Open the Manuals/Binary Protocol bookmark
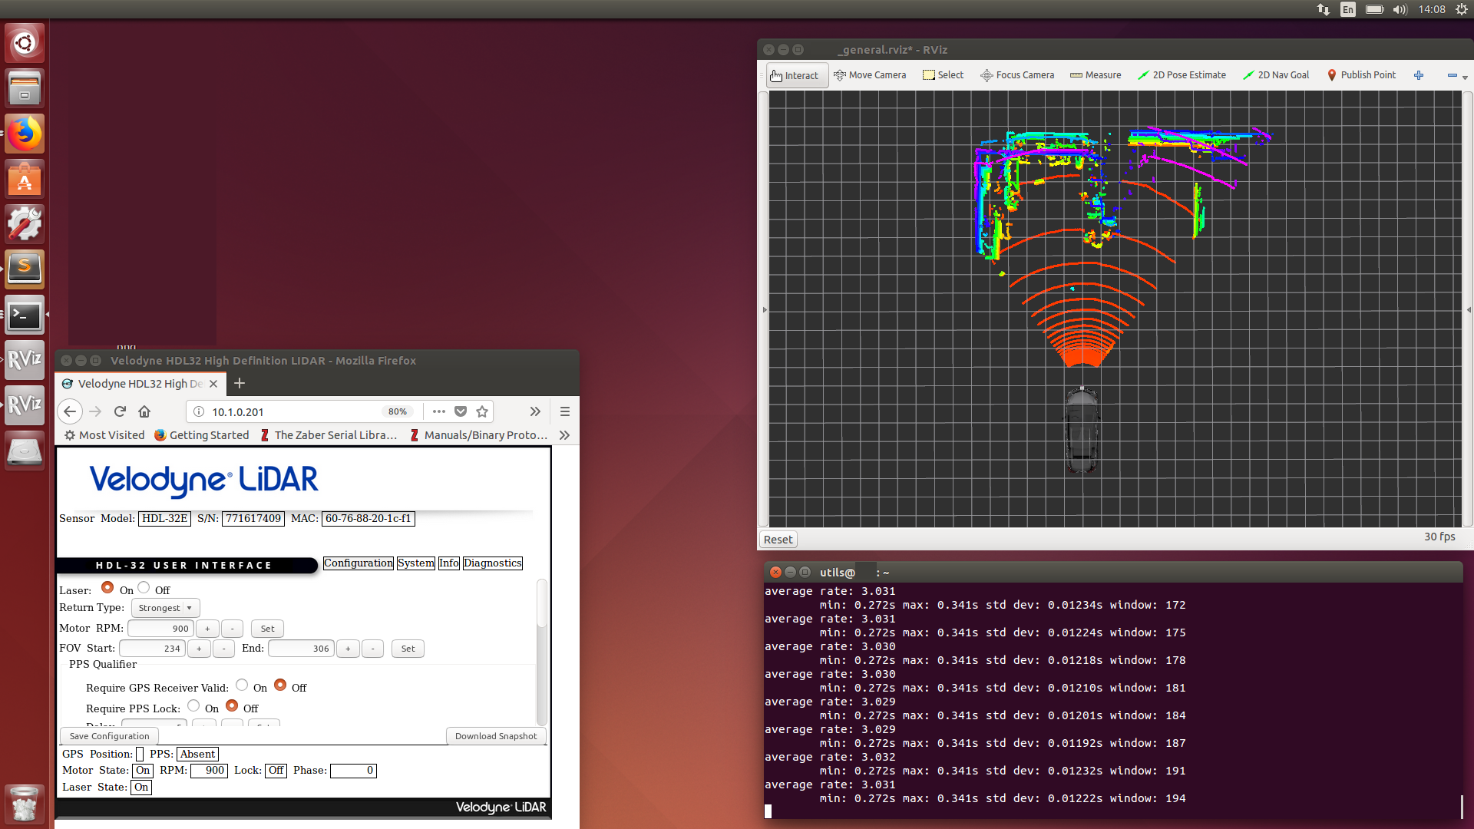Image resolution: width=1474 pixels, height=829 pixels. pyautogui.click(x=479, y=435)
